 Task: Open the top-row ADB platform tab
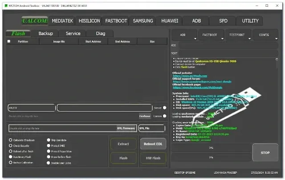[x=196, y=21]
